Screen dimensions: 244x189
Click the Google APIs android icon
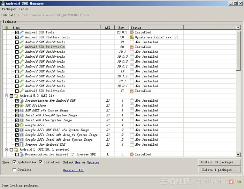click(x=22, y=125)
